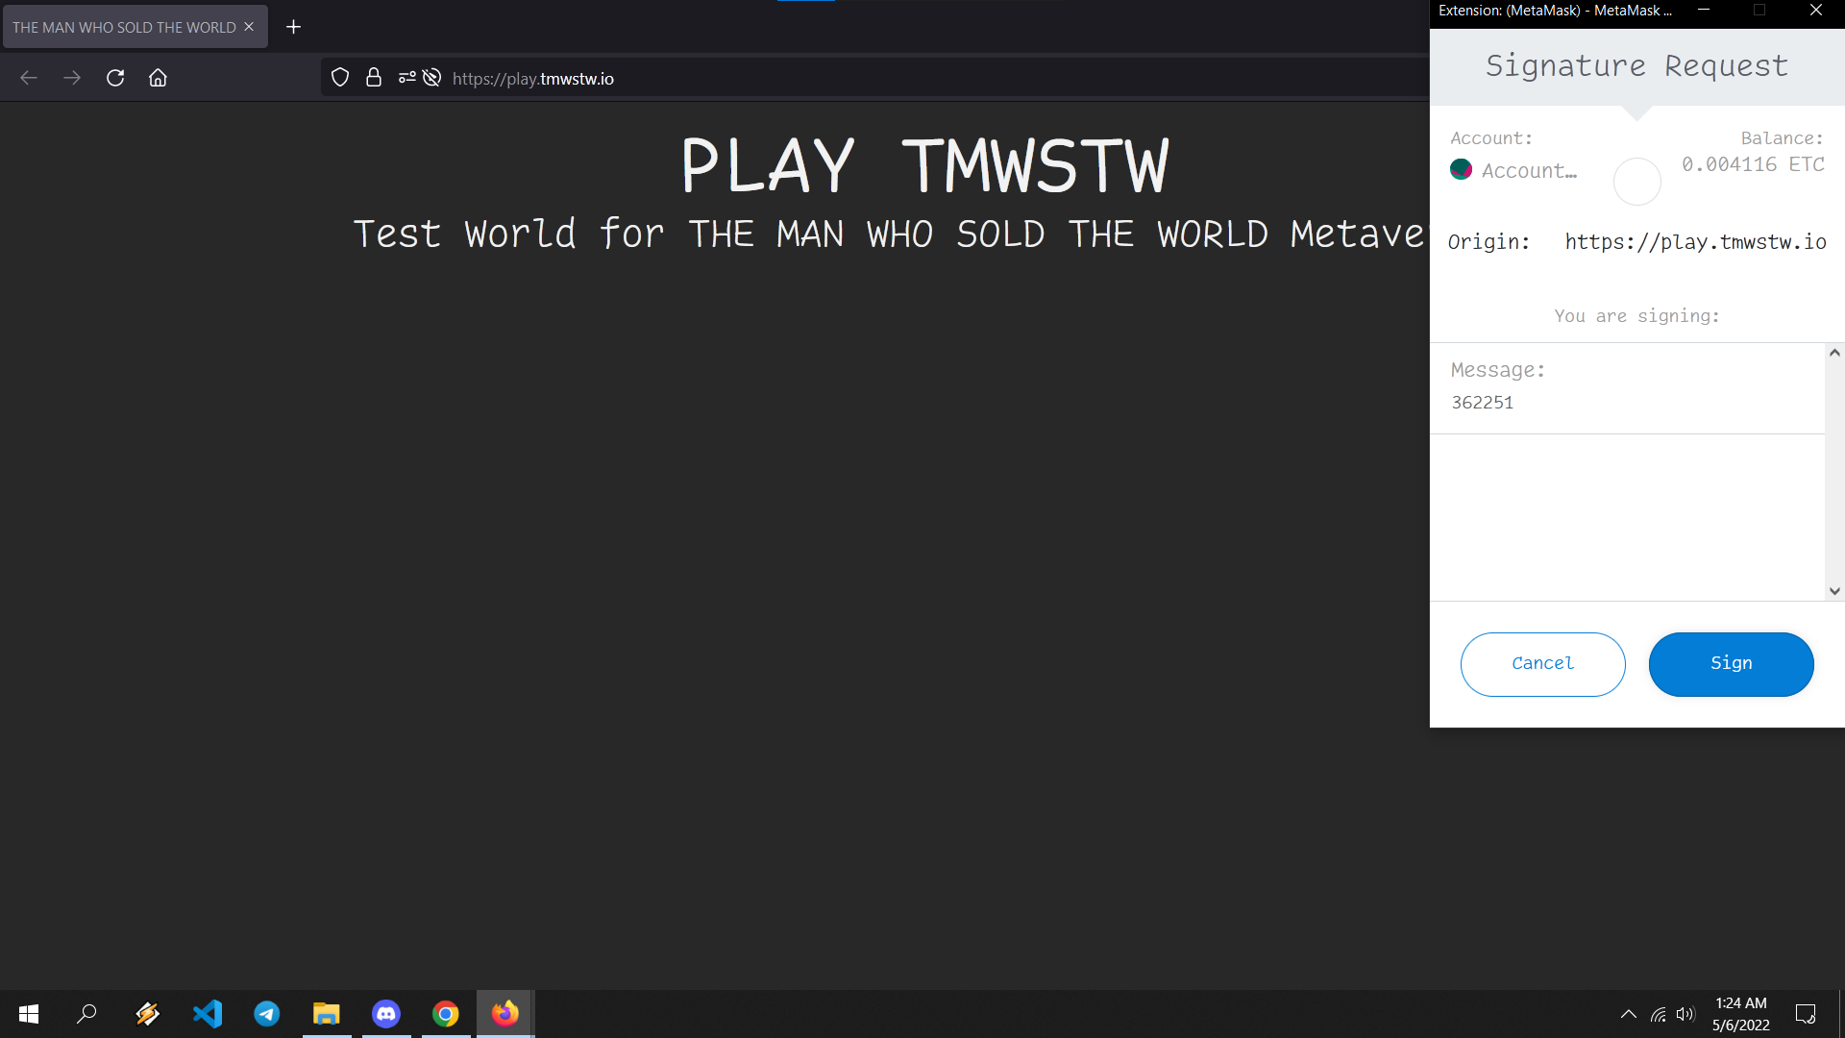The height and width of the screenshot is (1038, 1845).
Task: Open the volume tray icon
Action: click(x=1685, y=1014)
